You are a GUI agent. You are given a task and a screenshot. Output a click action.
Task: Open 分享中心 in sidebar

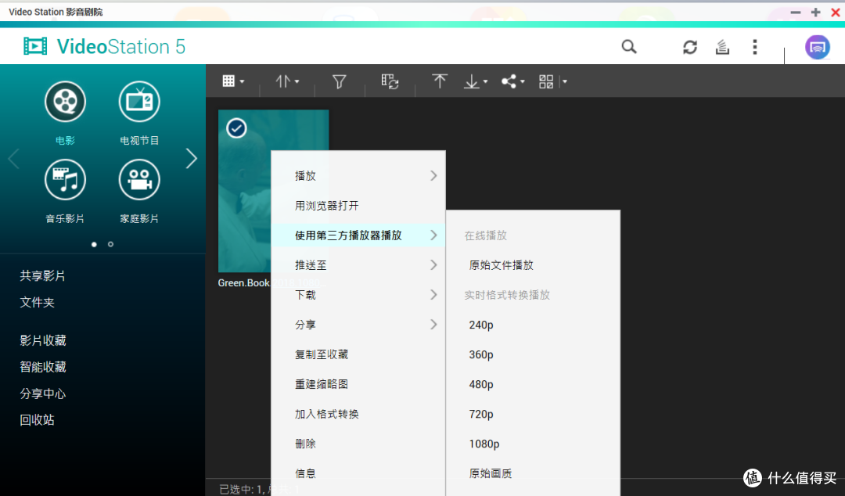coord(42,394)
